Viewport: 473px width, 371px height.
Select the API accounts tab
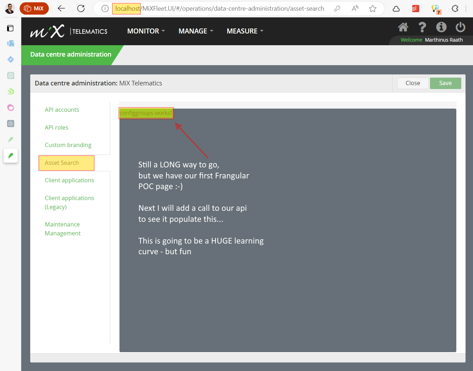tap(62, 110)
